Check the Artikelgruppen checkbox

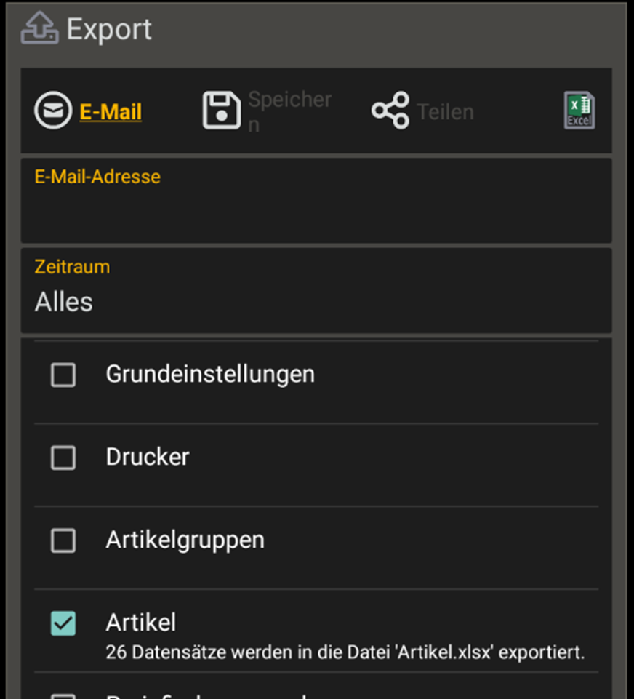pos(63,540)
